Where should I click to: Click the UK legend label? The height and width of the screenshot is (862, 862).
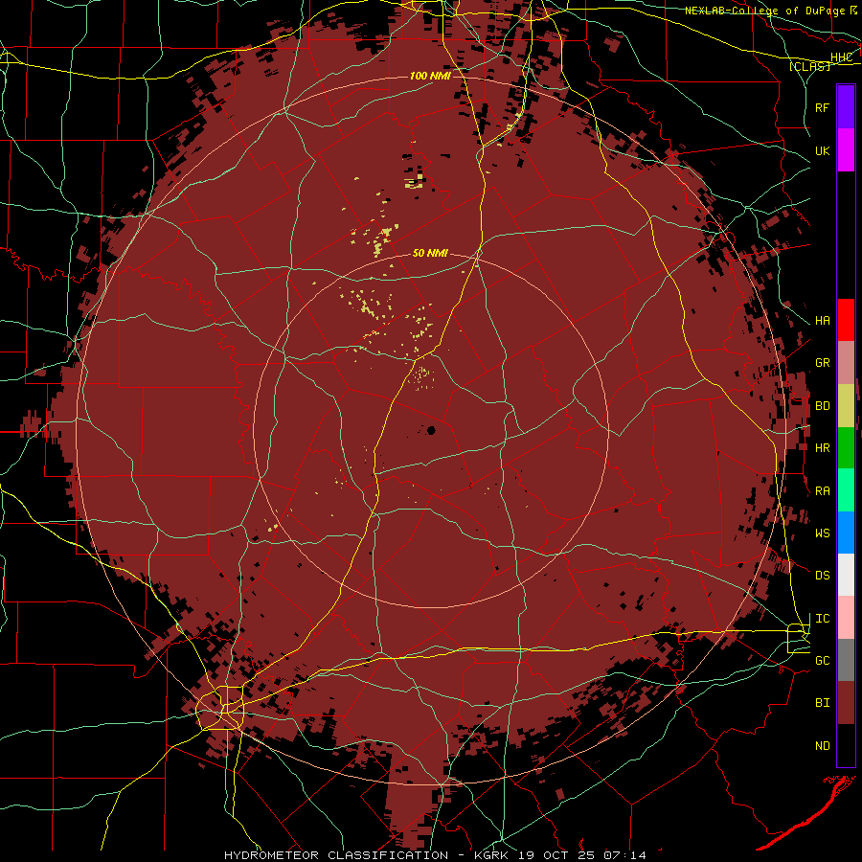tap(822, 150)
